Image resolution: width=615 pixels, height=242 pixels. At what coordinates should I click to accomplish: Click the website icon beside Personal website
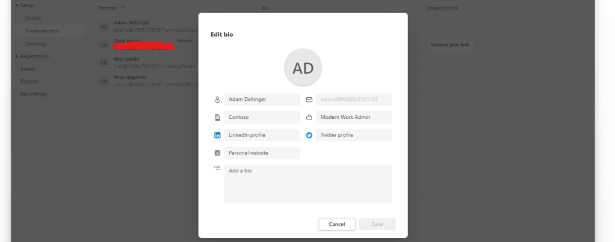217,153
